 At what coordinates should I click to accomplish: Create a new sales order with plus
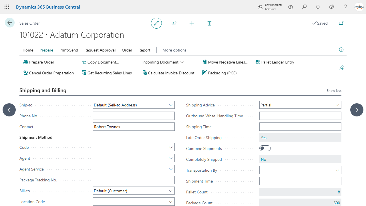[x=192, y=23]
